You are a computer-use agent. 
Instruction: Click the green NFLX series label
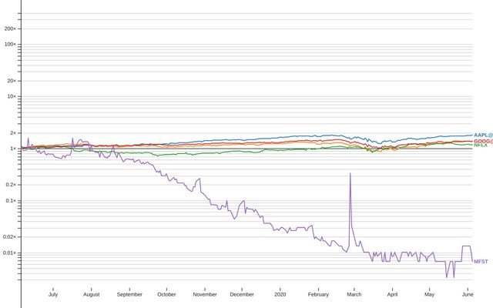click(x=481, y=146)
